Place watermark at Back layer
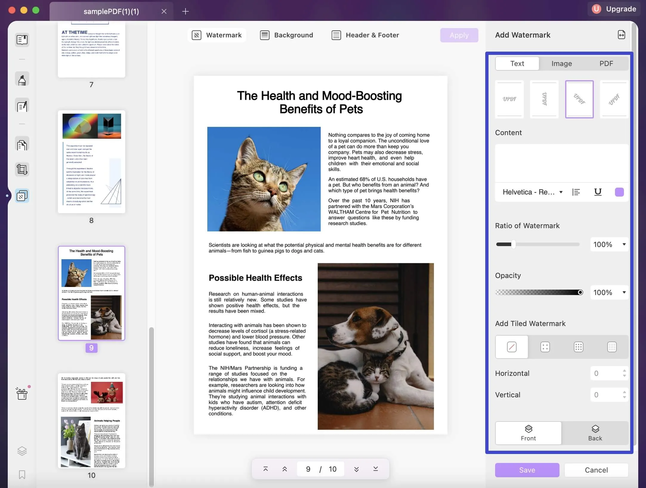646x488 pixels. 595,433
